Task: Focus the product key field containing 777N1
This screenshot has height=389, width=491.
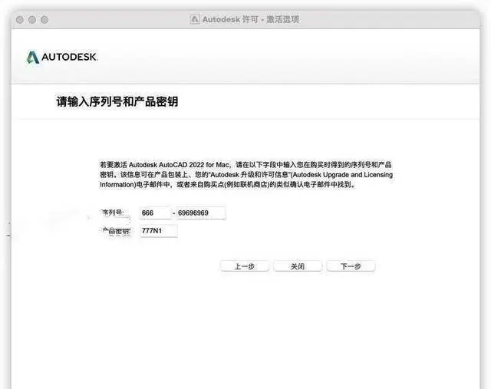Action: click(x=159, y=231)
